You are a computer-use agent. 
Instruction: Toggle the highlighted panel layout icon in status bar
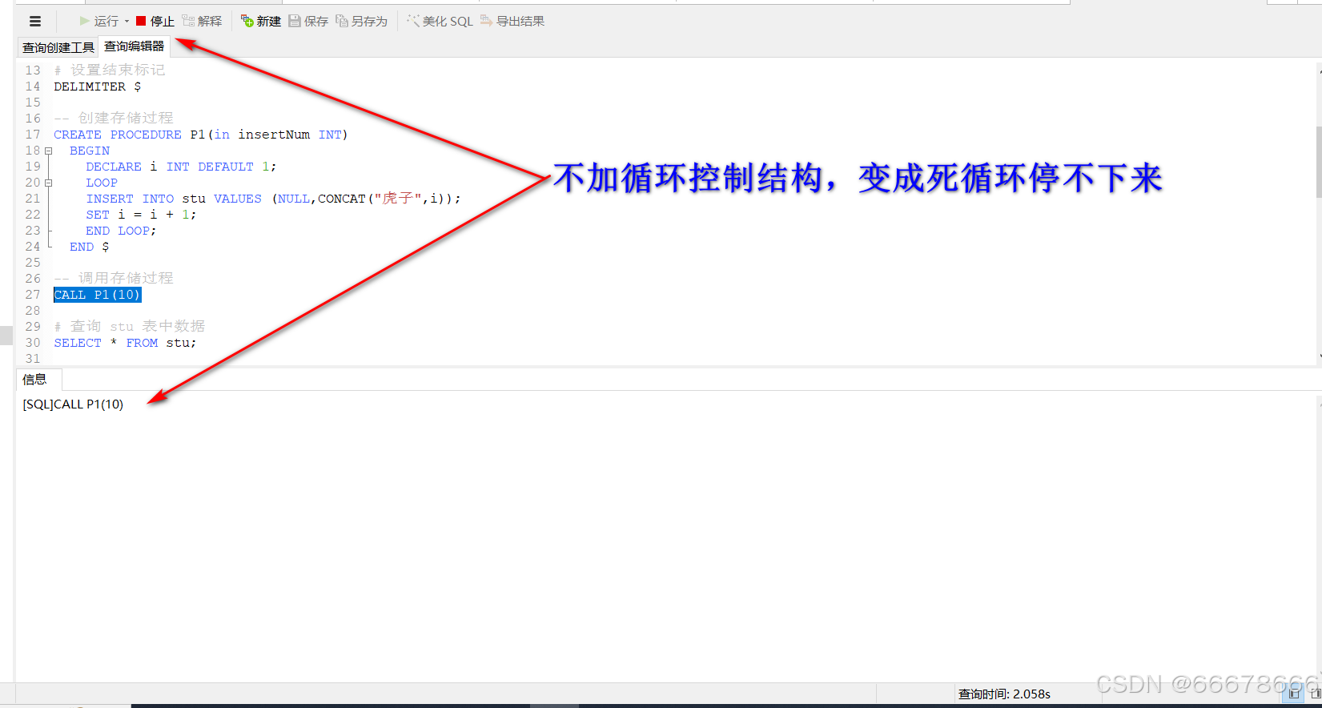(1295, 694)
